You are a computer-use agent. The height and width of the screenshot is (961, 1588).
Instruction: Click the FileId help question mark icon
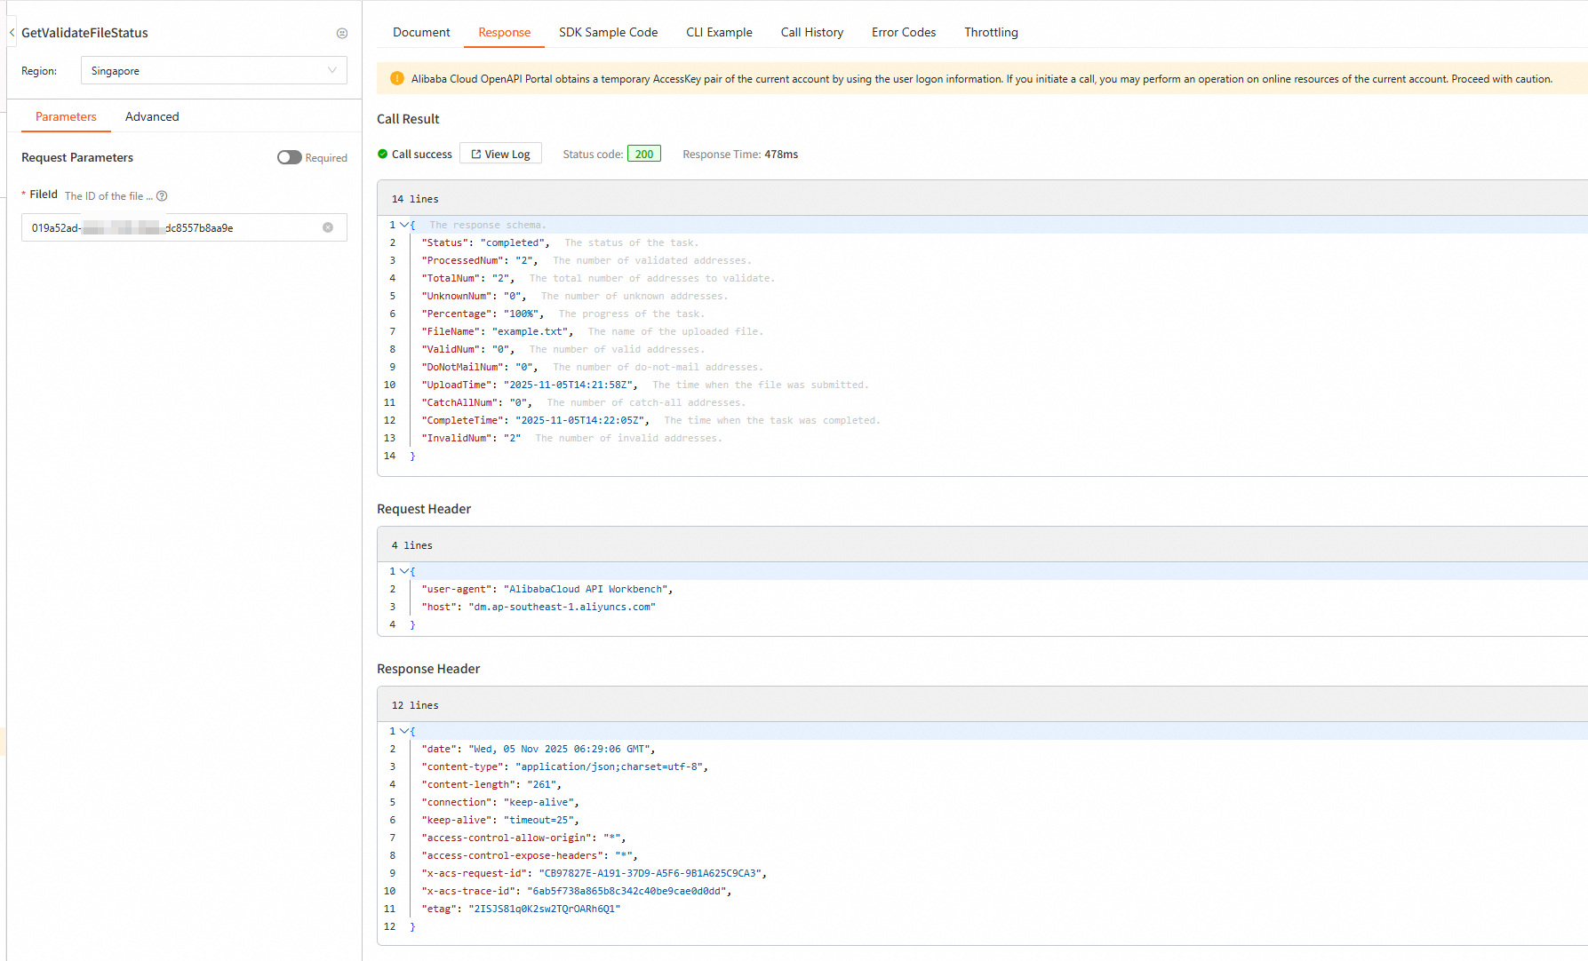click(162, 196)
